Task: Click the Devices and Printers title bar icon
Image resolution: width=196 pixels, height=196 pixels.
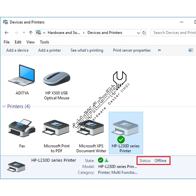Action: (5, 22)
